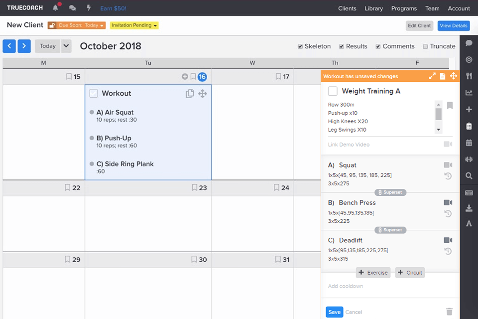The image size is (478, 319).
Task: Open the comments sidebar icon
Action: [x=469, y=43]
